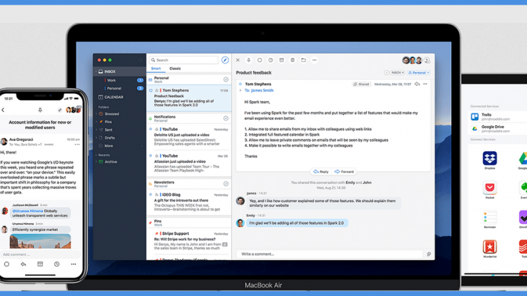This screenshot has width=527, height=296.
Task: Tap the more dots in iPhone bottom bar
Action: 73,264
